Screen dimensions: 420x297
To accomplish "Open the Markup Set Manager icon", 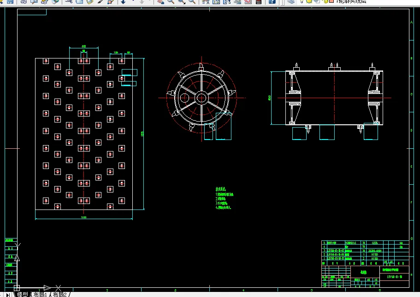I will (x=248, y=1).
